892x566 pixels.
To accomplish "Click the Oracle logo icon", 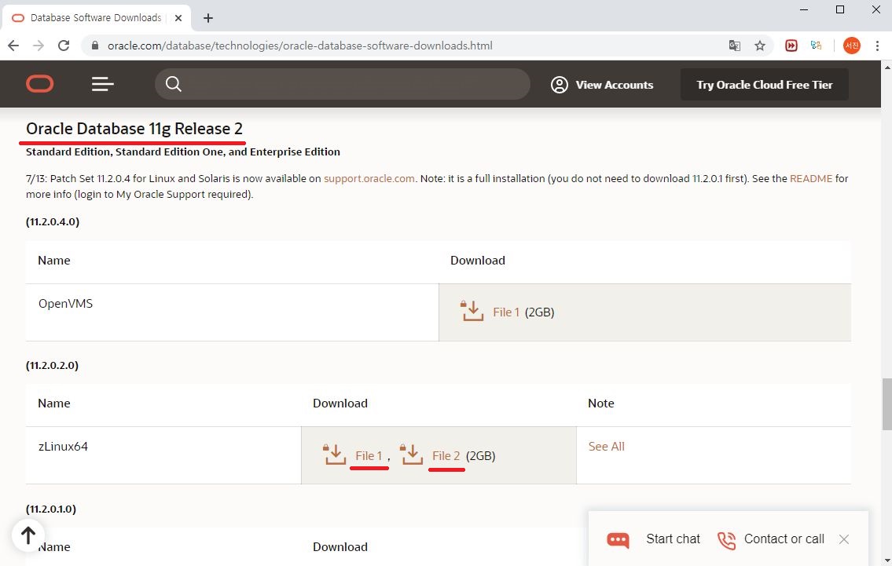I will point(40,84).
